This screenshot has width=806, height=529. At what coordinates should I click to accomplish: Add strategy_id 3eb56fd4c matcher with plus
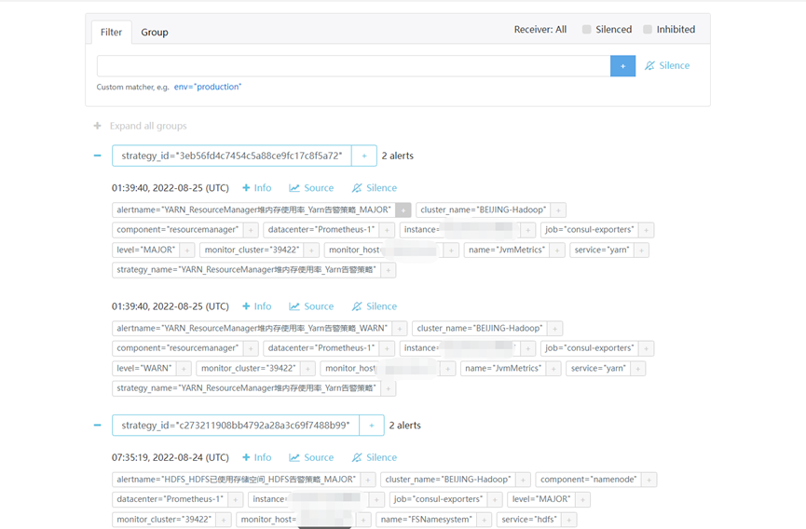click(364, 156)
